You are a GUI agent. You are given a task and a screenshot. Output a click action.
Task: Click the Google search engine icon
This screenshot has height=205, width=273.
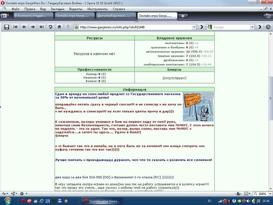210,27
